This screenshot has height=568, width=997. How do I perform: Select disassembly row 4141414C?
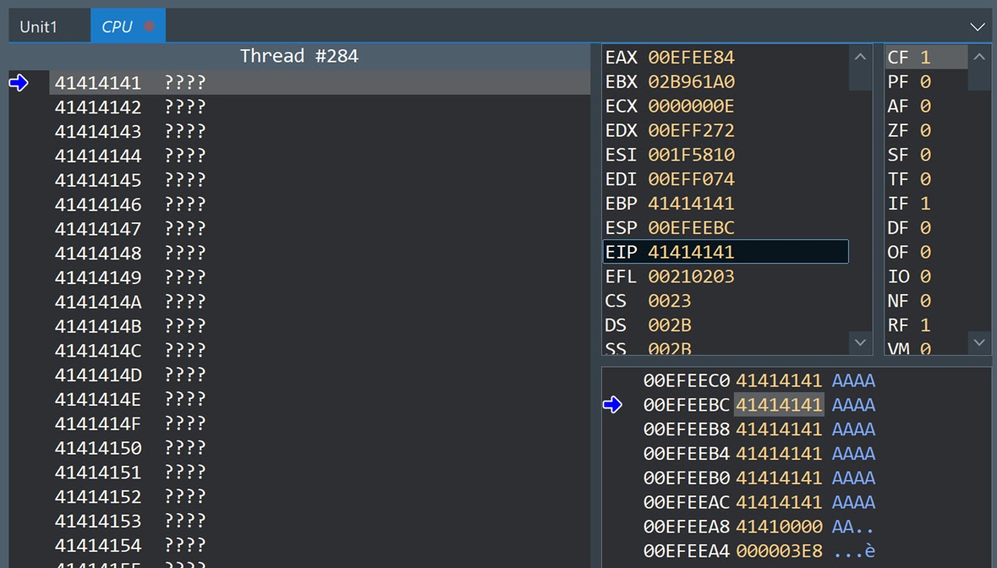click(x=320, y=351)
